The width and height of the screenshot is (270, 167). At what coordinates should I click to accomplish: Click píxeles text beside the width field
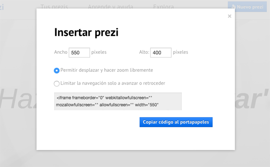pos(99,52)
